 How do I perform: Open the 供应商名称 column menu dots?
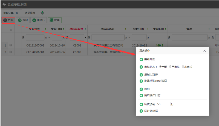[x=125, y=29]
